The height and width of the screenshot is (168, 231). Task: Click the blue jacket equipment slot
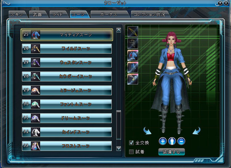point(133,55)
